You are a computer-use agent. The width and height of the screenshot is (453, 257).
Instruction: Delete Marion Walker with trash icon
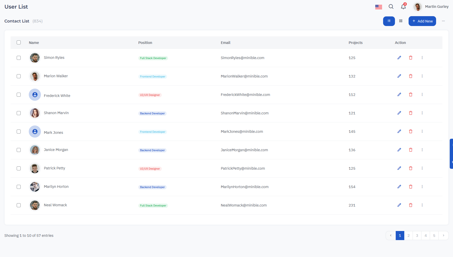pos(411,76)
